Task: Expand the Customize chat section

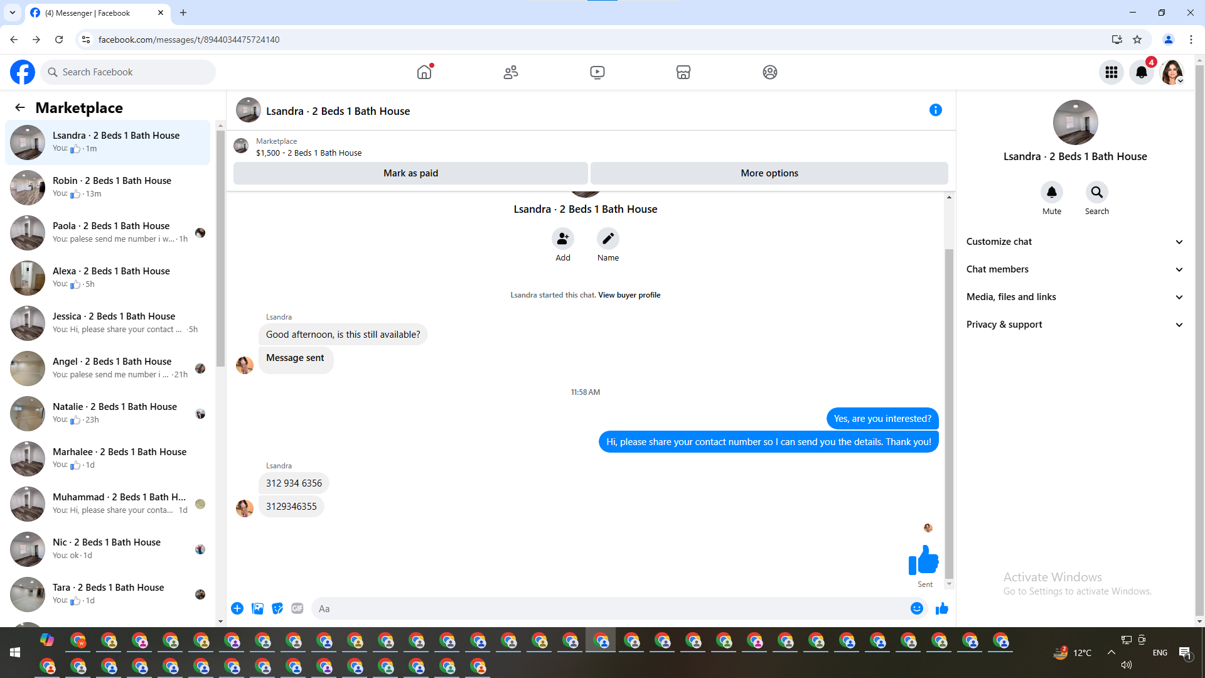Action: pos(1075,242)
